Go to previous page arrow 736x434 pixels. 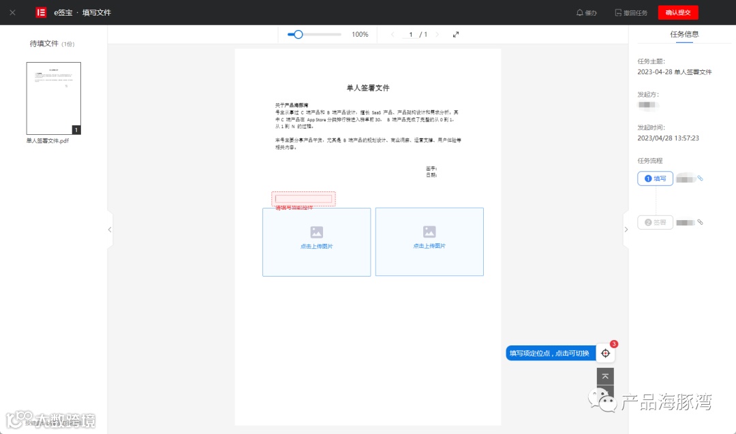click(393, 34)
